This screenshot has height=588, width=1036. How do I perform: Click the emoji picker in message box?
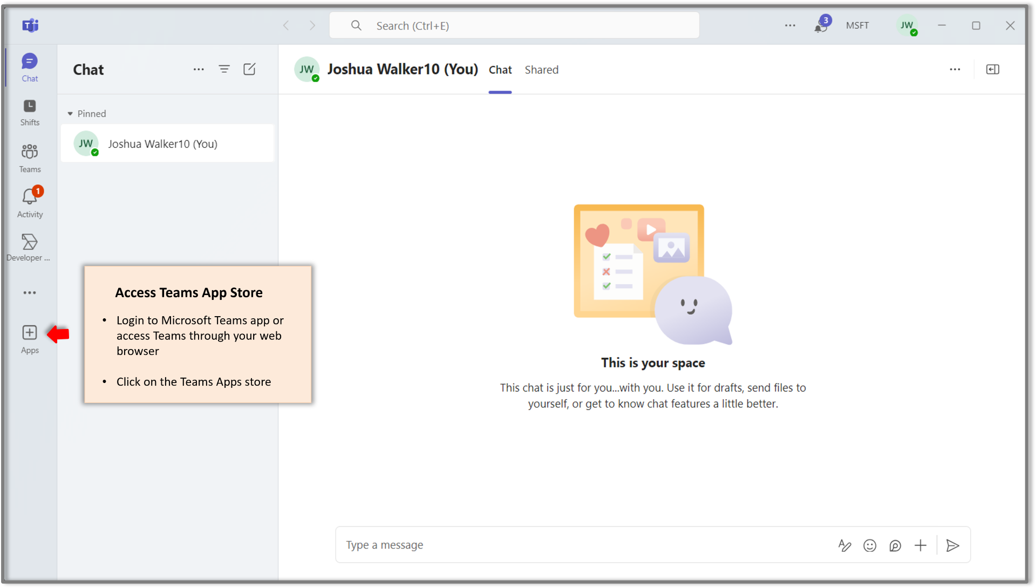point(869,545)
